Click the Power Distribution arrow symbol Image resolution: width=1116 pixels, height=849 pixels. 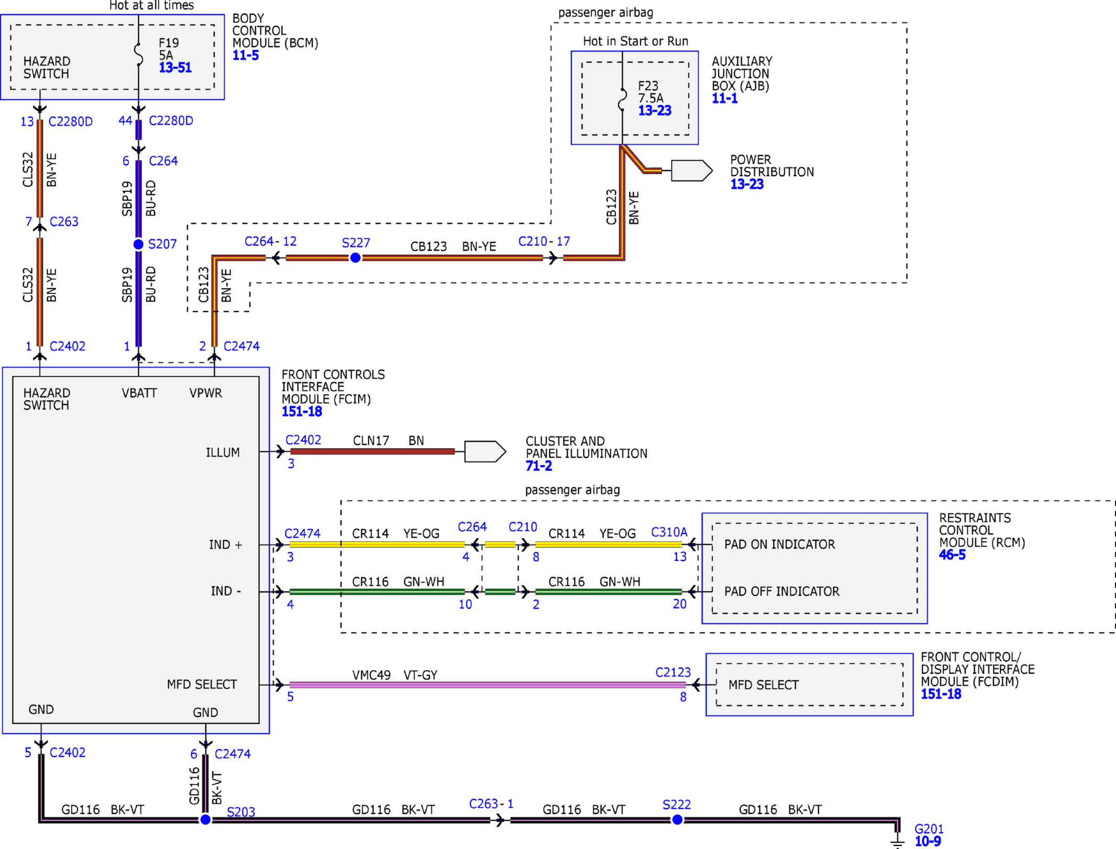pyautogui.click(x=691, y=171)
